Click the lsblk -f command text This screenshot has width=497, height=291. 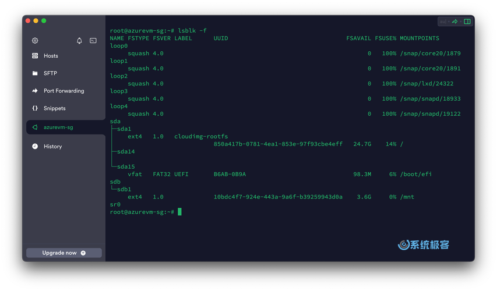(192, 31)
